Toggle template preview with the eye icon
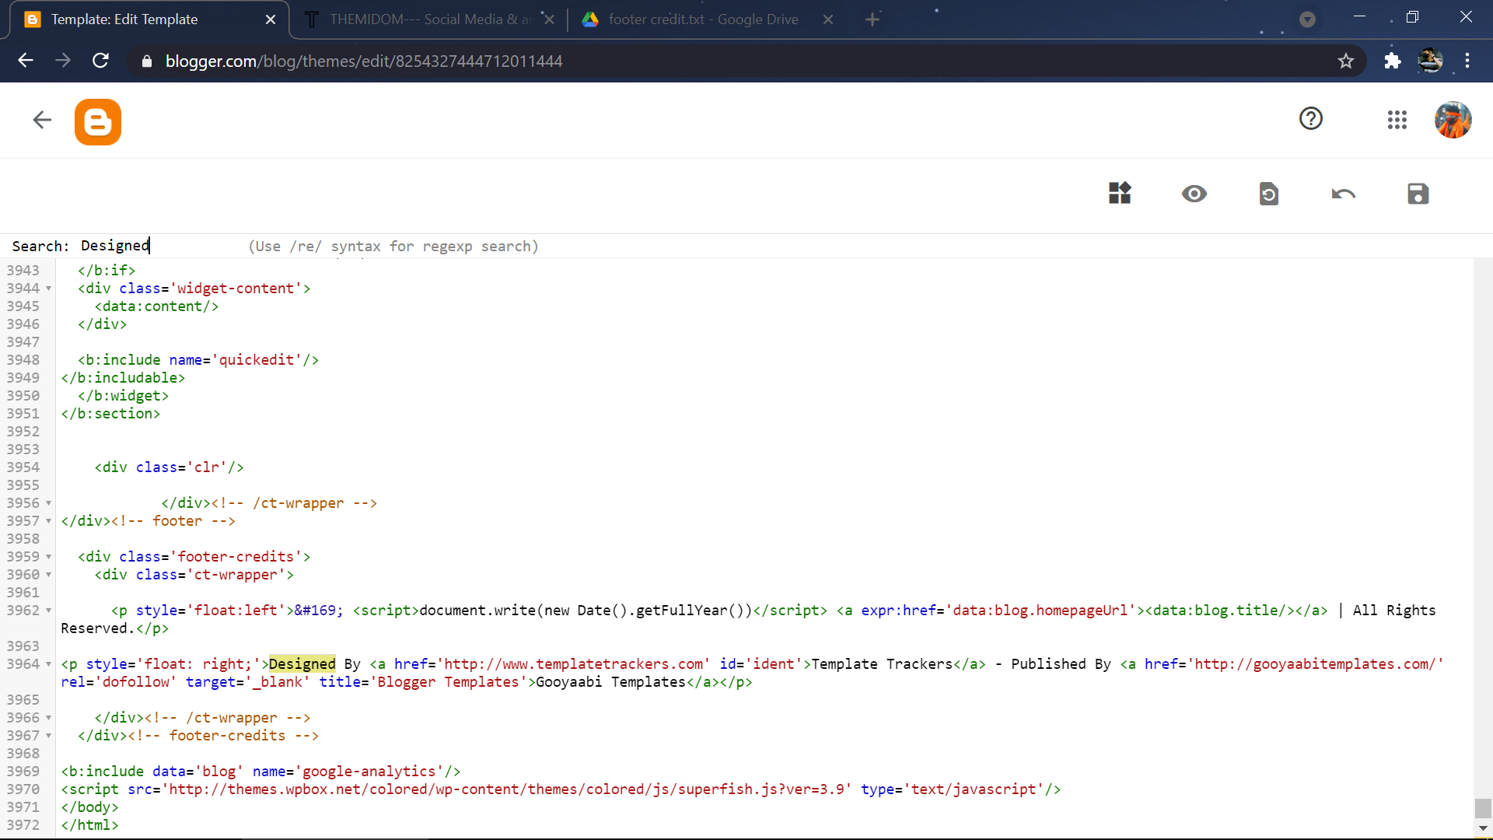The height and width of the screenshot is (840, 1493). tap(1194, 194)
